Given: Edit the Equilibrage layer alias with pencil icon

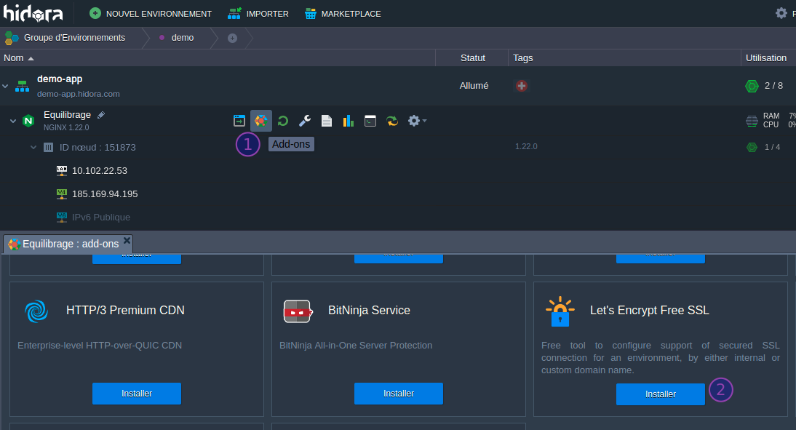Looking at the screenshot, I should point(101,115).
